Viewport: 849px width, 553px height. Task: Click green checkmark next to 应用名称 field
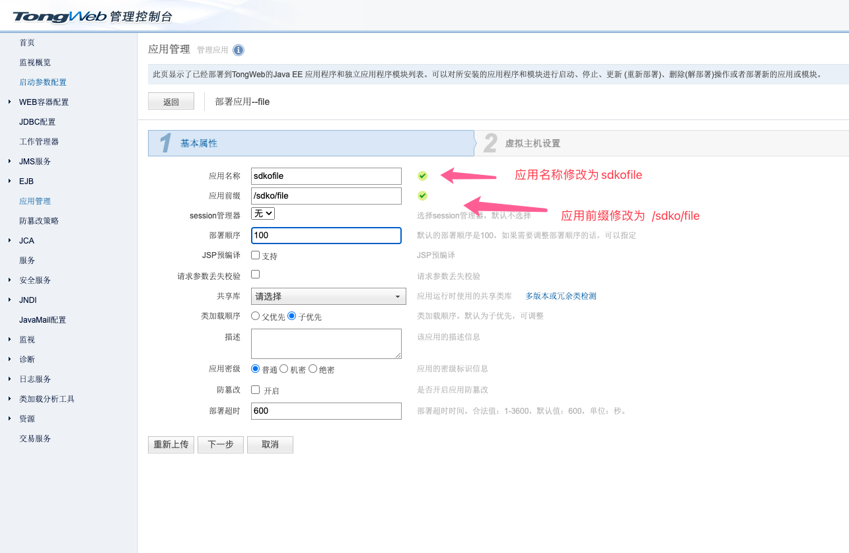click(422, 176)
